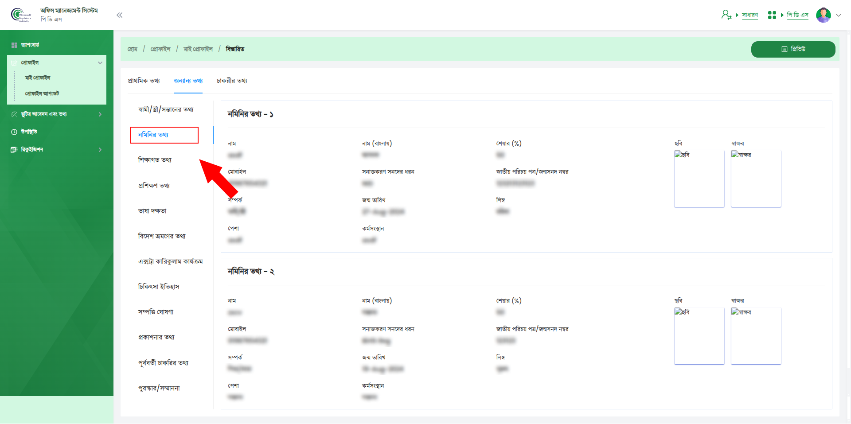
Task: Select শিক্ষাগত তথ্য section
Action: point(155,160)
